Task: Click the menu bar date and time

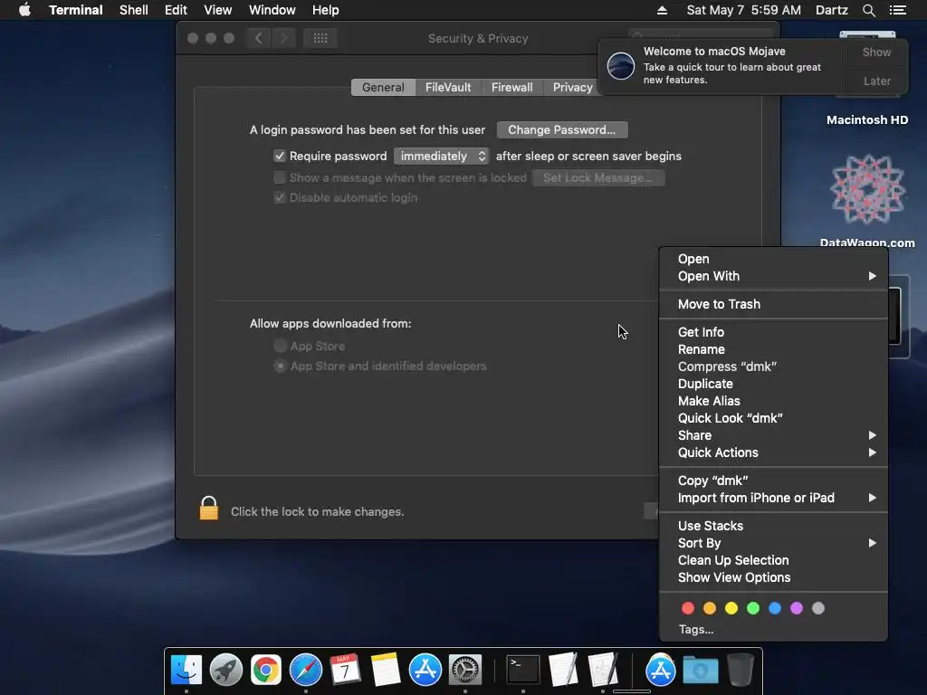Action: click(744, 10)
